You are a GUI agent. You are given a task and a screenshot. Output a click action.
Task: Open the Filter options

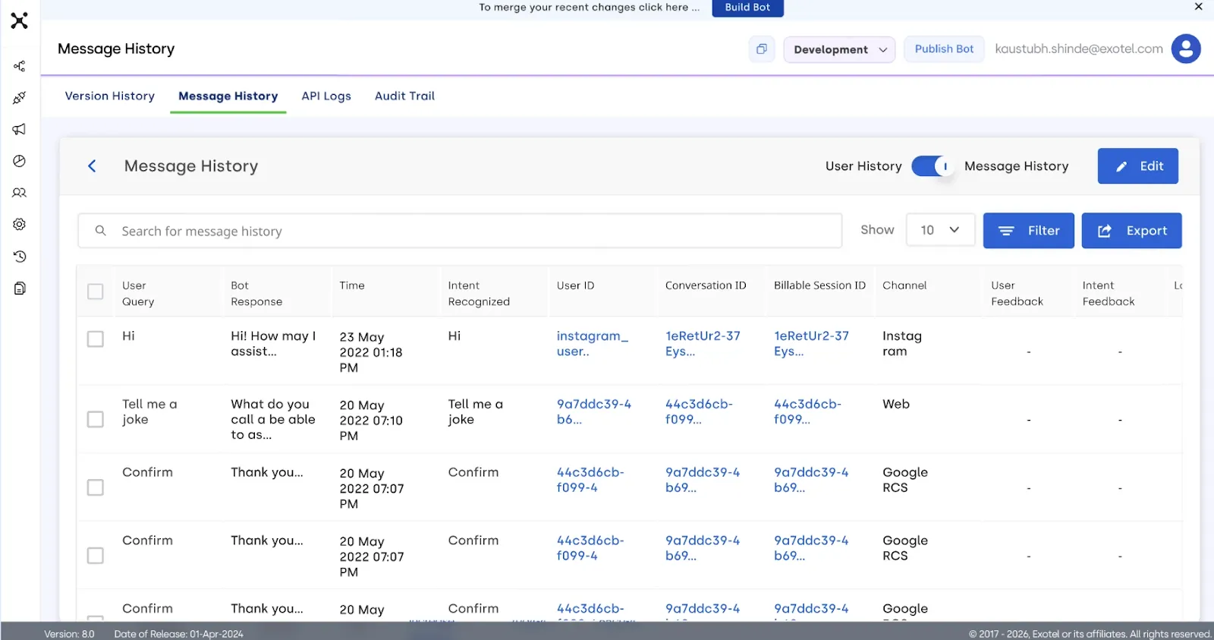[1028, 231]
